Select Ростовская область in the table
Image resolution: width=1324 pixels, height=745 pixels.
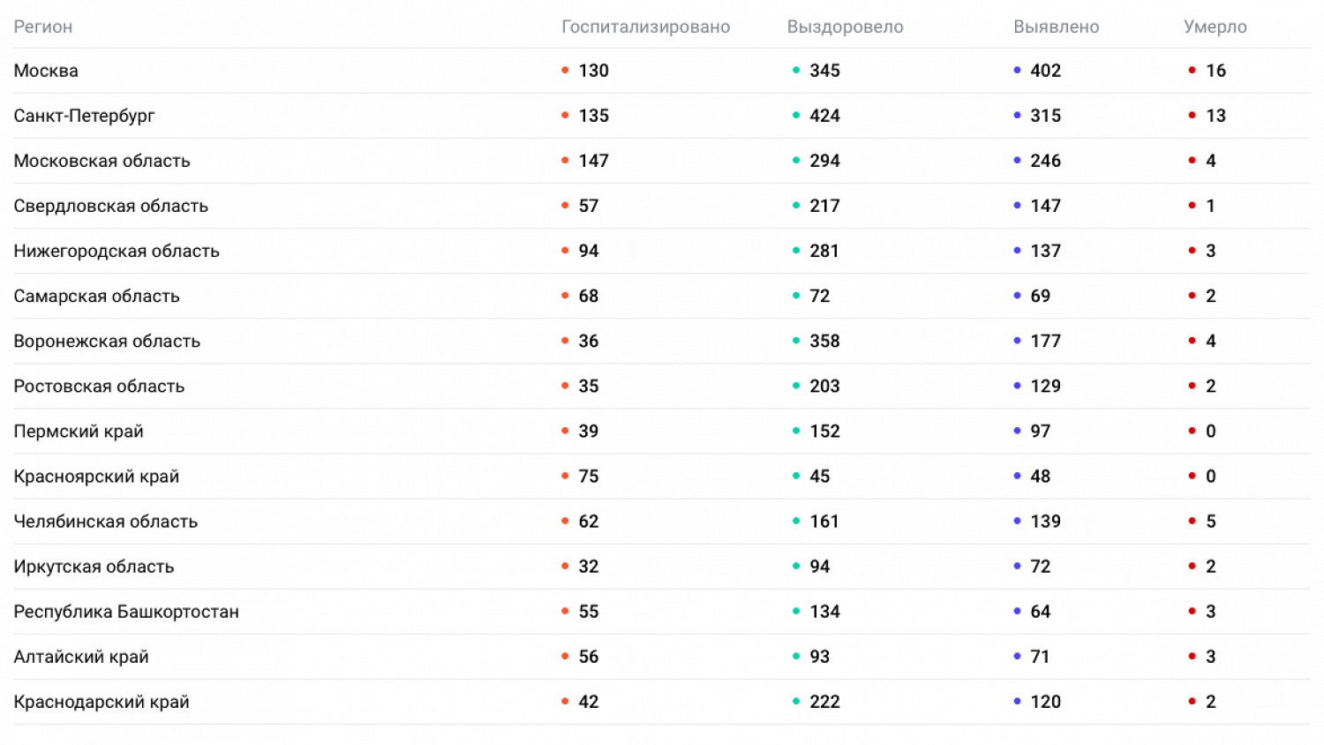(x=99, y=386)
